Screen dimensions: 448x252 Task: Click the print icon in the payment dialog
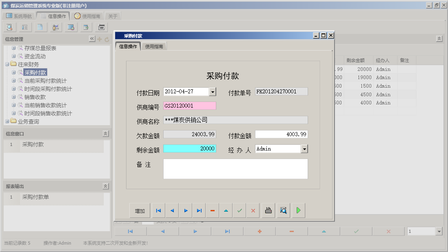coord(268,210)
